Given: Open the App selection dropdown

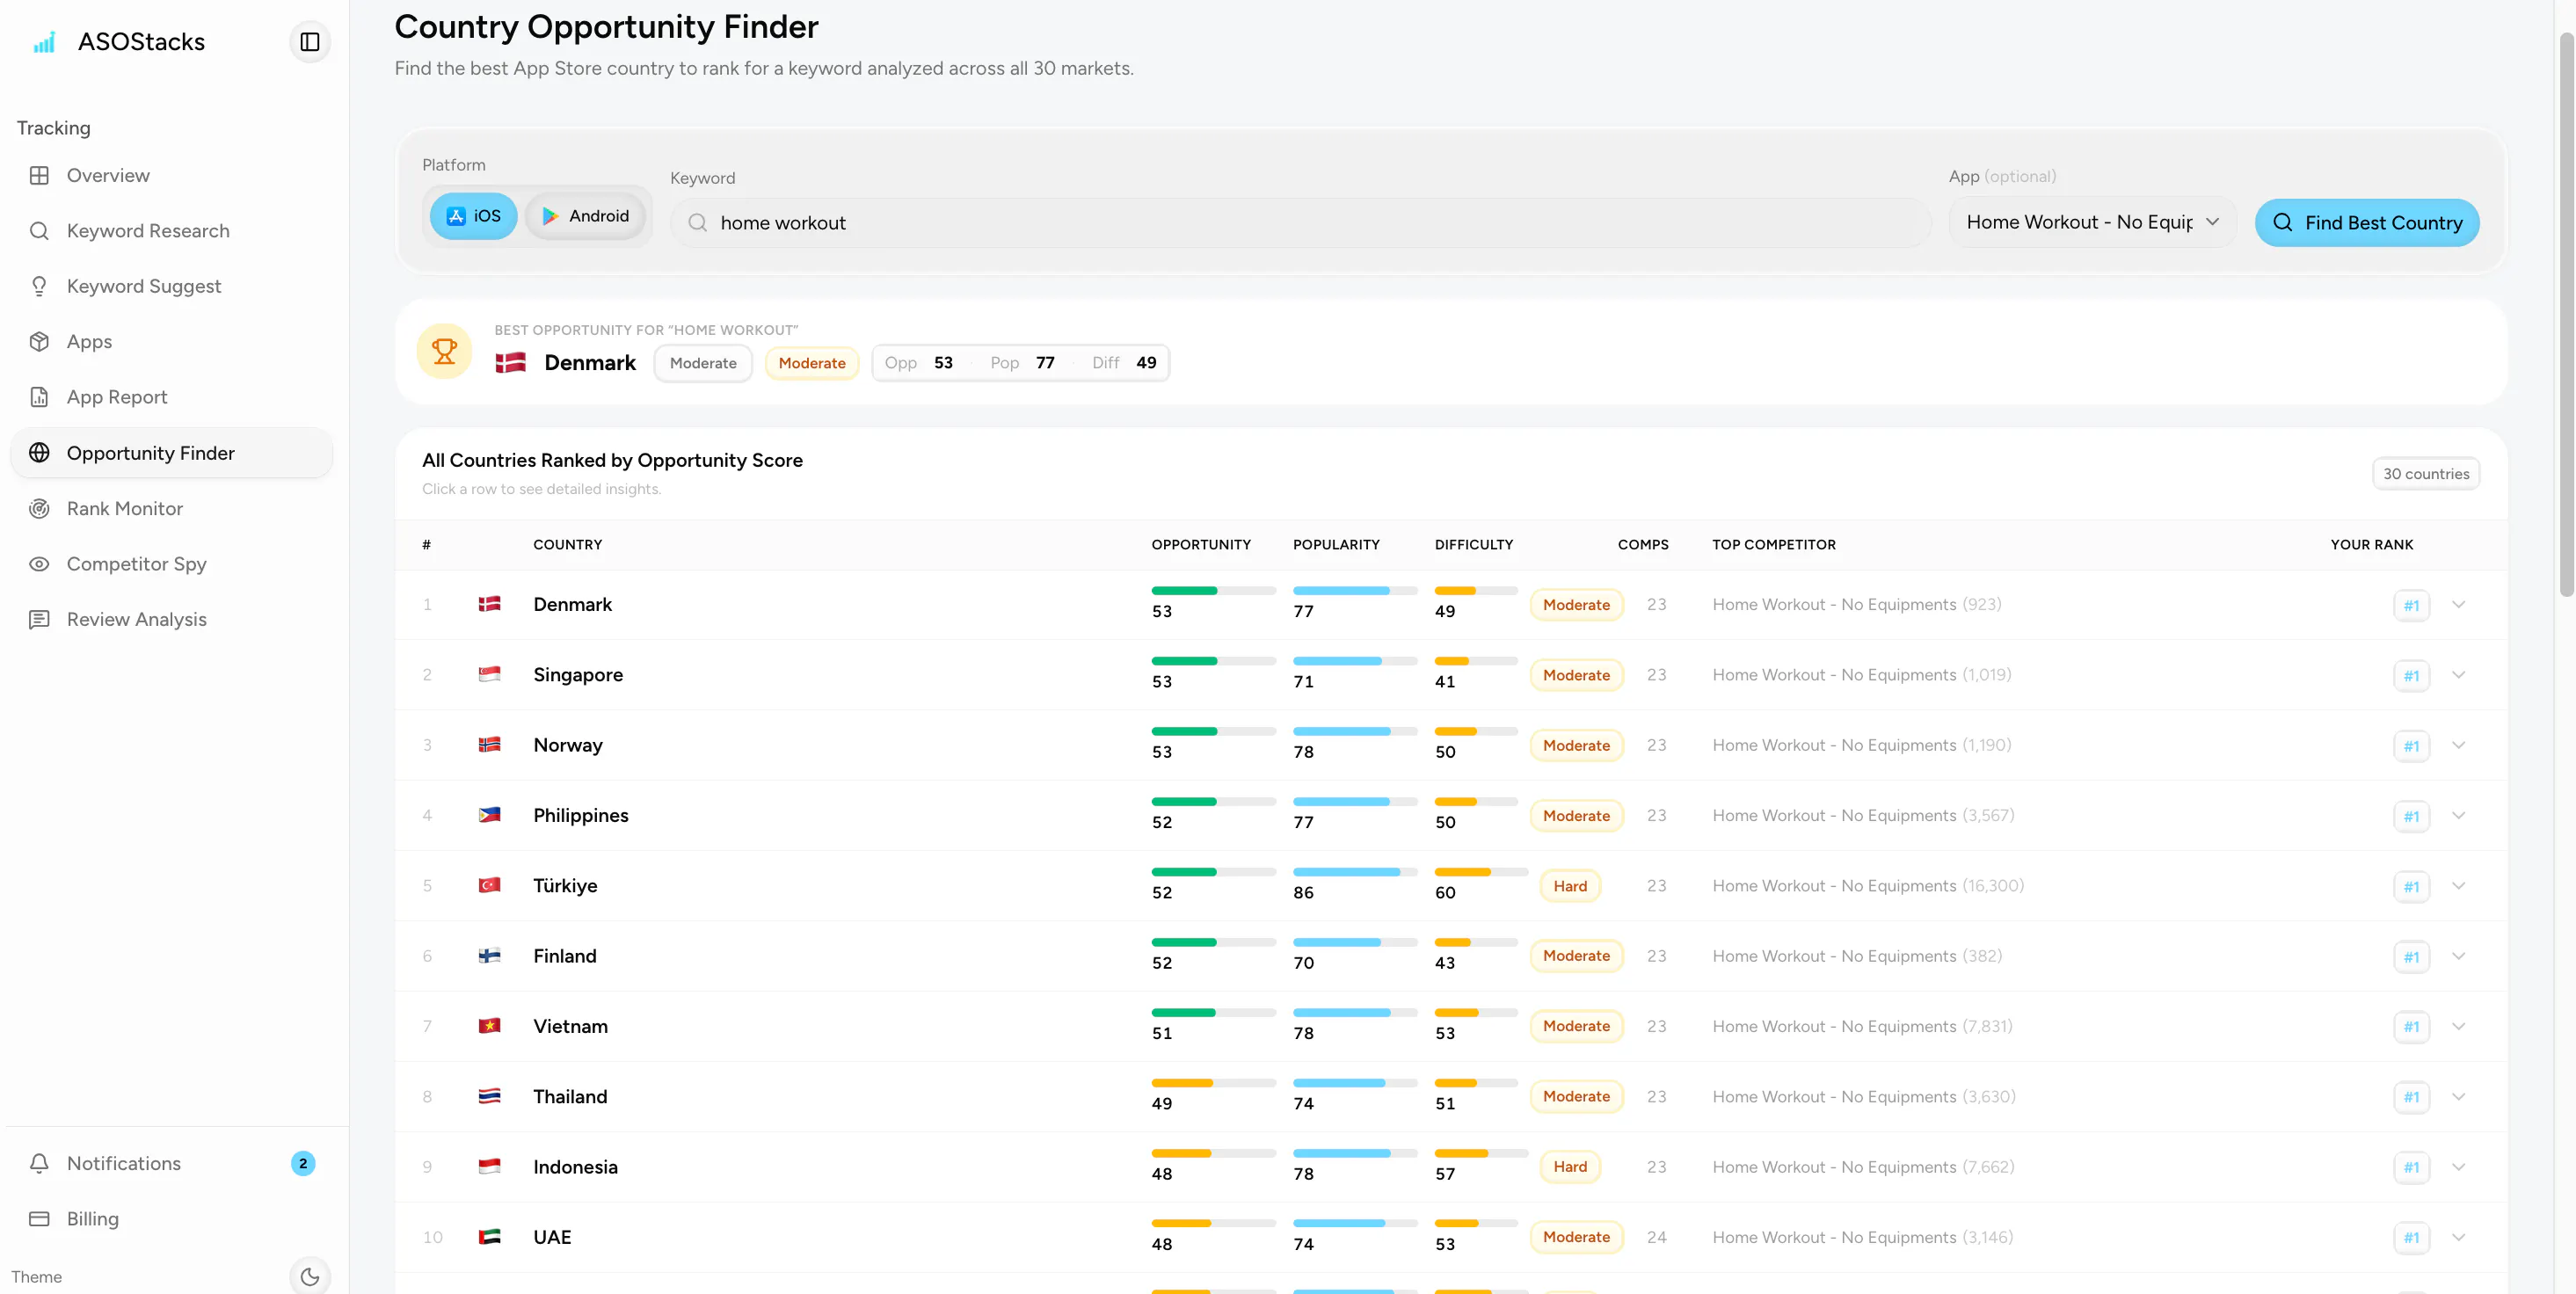Looking at the screenshot, I should (x=2092, y=222).
